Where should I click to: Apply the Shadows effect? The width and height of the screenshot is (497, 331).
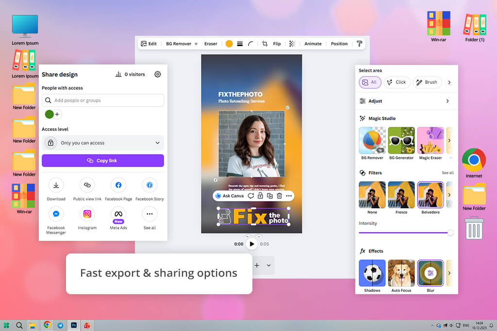point(372,273)
